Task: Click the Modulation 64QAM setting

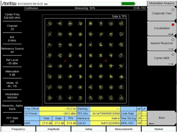Action: click(12, 96)
